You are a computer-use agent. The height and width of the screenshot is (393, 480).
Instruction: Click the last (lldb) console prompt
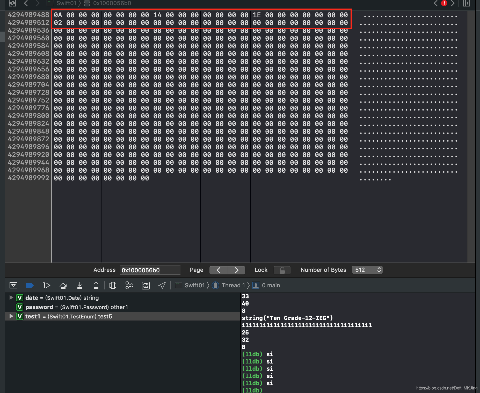click(x=252, y=390)
